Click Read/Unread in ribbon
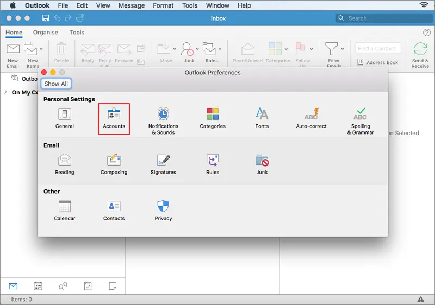The height and width of the screenshot is (305, 435). pos(248,53)
